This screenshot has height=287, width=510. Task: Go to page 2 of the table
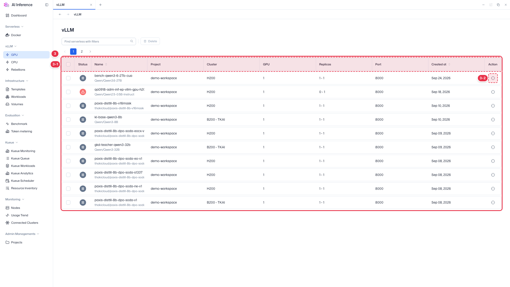click(82, 52)
